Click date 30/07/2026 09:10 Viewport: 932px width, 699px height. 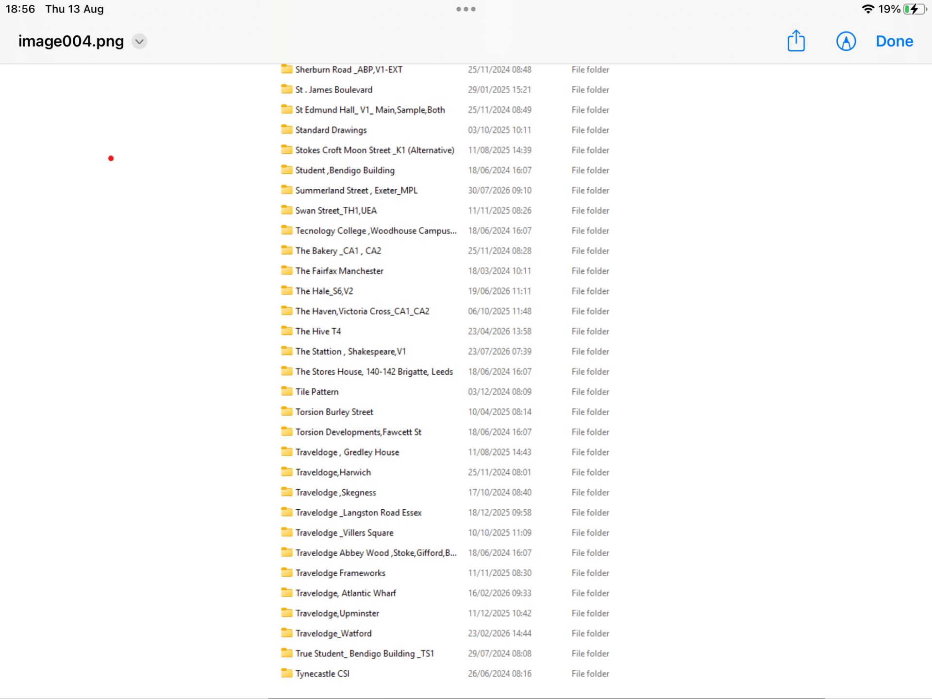point(499,190)
